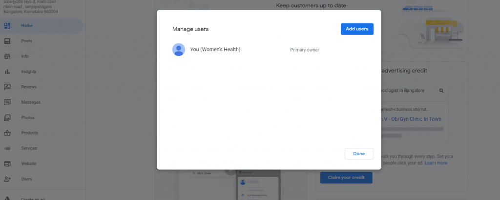The width and height of the screenshot is (500, 200).
Task: Click the Home dashboard icon in sidebar
Action: [x=7, y=26]
